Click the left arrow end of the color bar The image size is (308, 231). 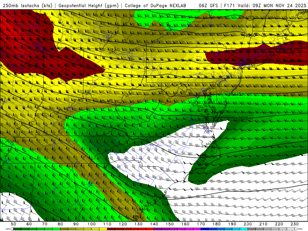coord(9,229)
